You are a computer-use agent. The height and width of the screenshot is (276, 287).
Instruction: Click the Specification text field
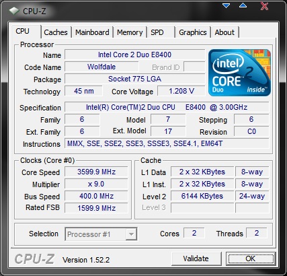[167, 107]
